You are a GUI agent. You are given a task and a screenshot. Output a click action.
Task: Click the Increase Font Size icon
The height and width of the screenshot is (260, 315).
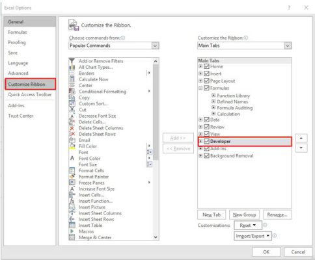click(x=72, y=188)
